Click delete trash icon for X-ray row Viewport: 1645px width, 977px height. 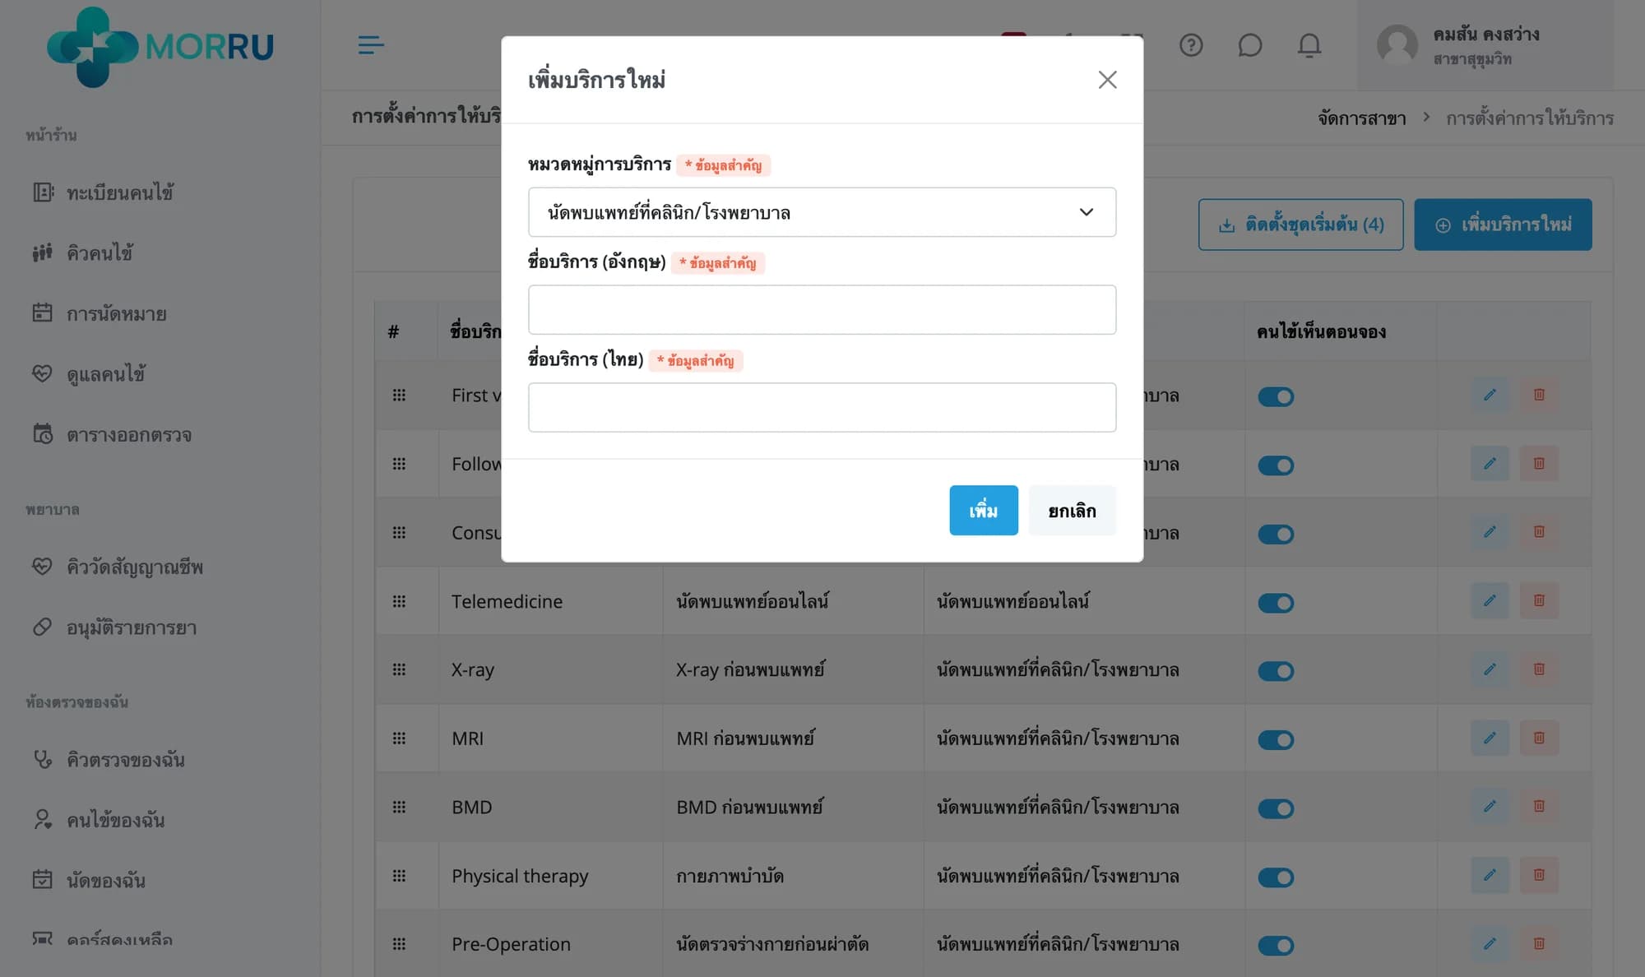[x=1539, y=669]
